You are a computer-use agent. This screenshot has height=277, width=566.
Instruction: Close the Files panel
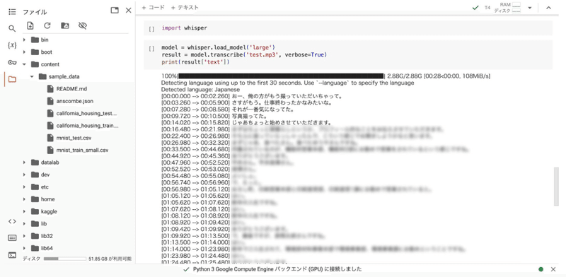(129, 11)
